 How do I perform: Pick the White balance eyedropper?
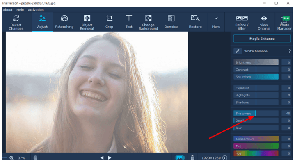[x=238, y=51]
